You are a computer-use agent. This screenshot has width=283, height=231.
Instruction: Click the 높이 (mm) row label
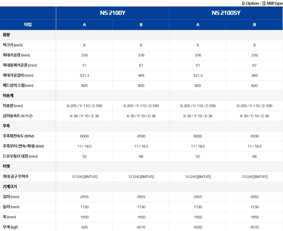[11, 207]
